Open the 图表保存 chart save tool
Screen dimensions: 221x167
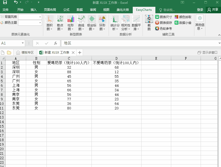(164, 22)
